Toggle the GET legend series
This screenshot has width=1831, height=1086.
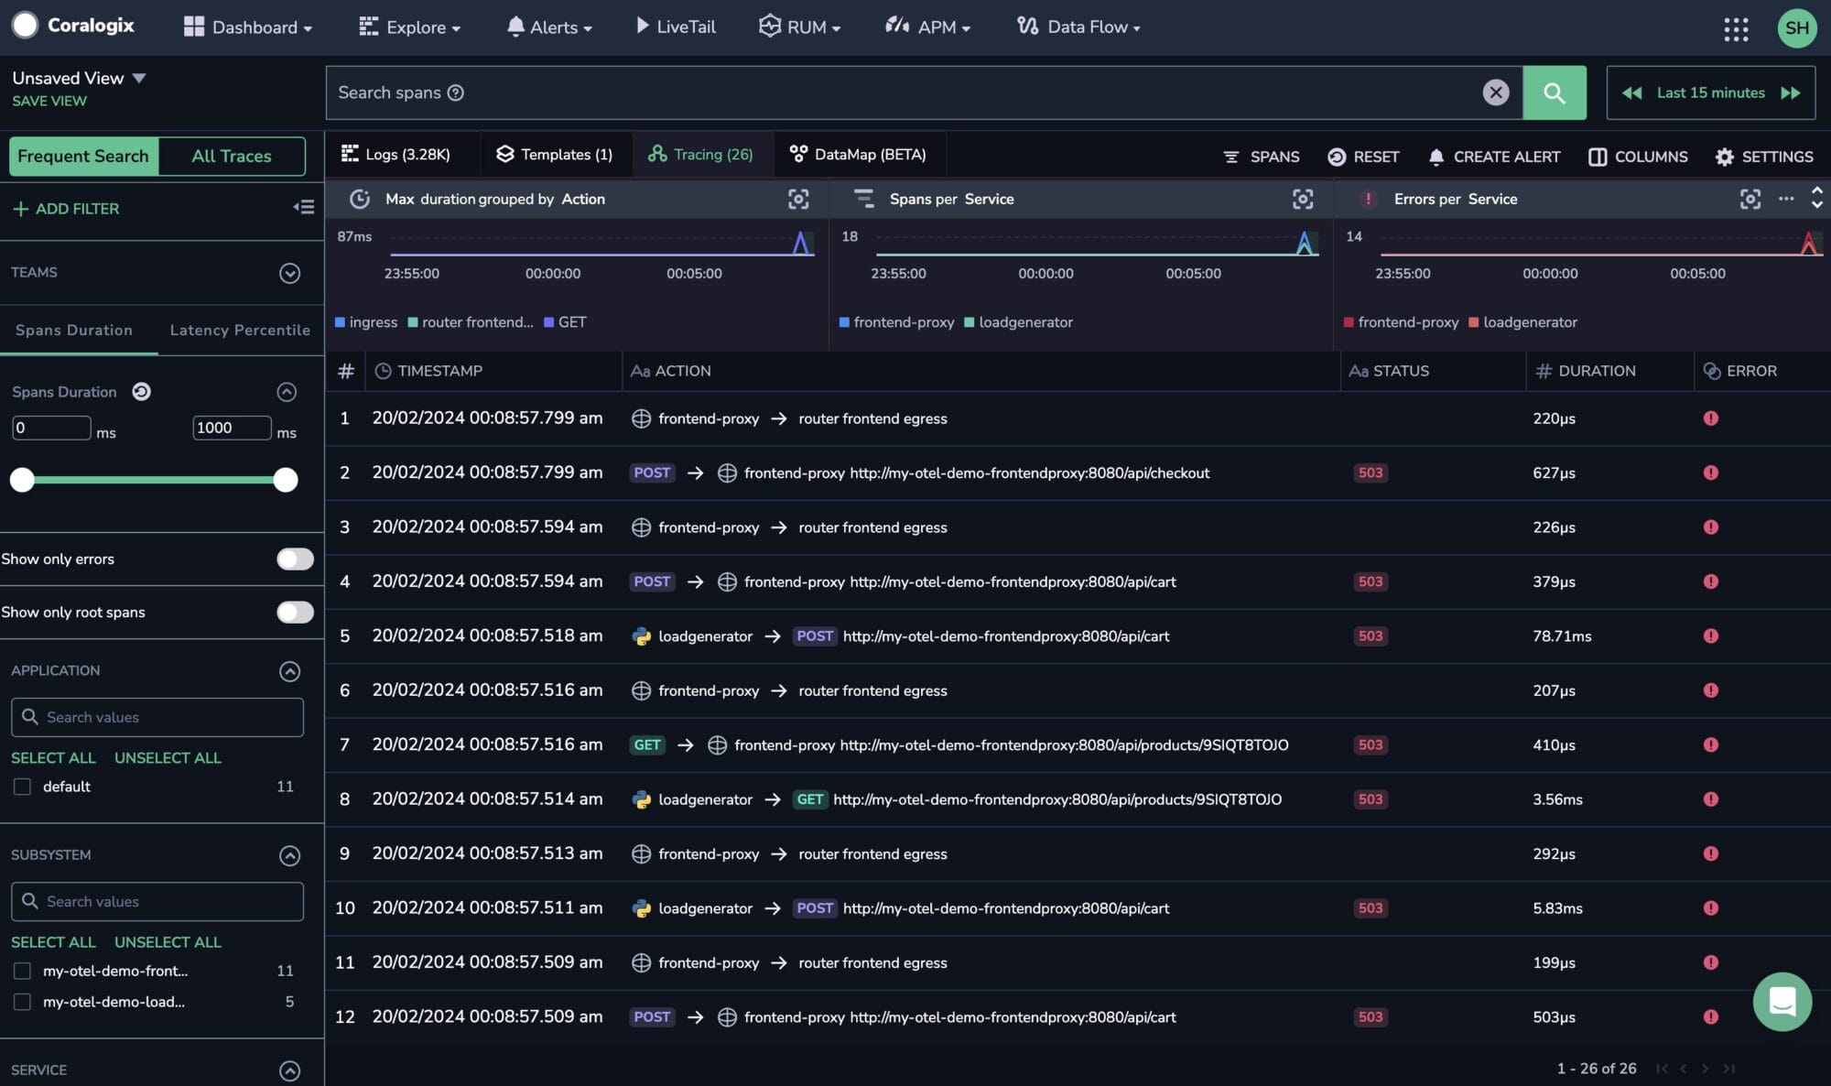(x=565, y=322)
